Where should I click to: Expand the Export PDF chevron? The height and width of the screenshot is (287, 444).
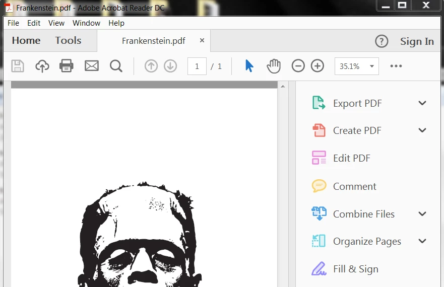(x=422, y=103)
